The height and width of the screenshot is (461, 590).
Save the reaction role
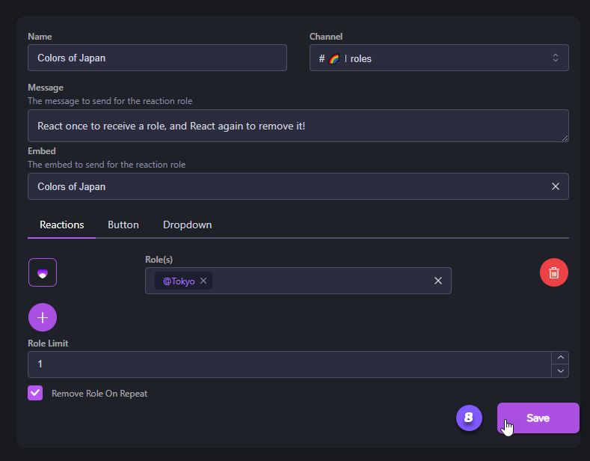(538, 418)
